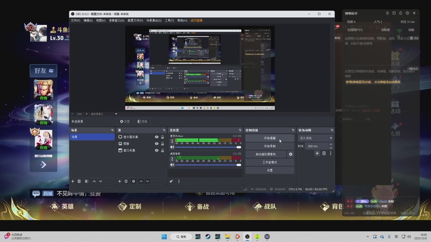
Task: Delete selected scene with trash icon
Action: coord(79,181)
